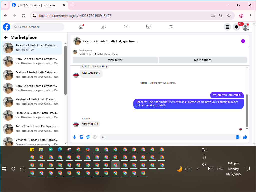Click the voice clip microphone icon
The height and width of the screenshot is (192, 256).
(74, 137)
